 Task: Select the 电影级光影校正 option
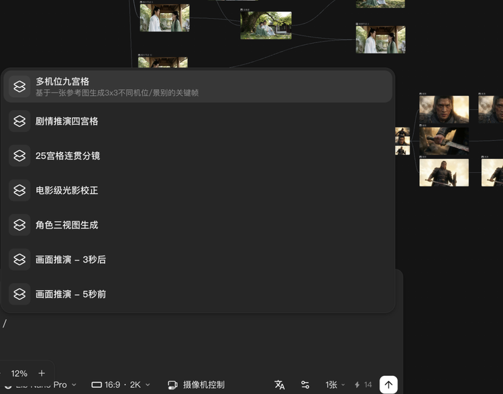point(67,190)
